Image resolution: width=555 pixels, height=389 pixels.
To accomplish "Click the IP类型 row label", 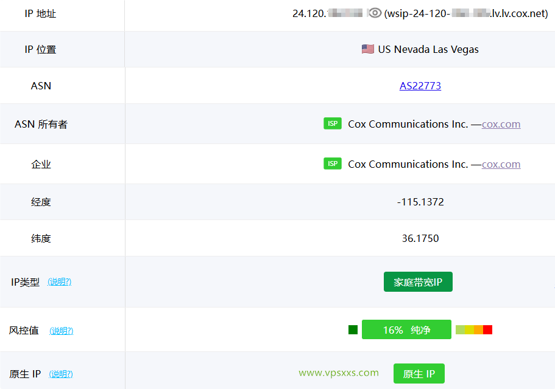I will [x=26, y=282].
